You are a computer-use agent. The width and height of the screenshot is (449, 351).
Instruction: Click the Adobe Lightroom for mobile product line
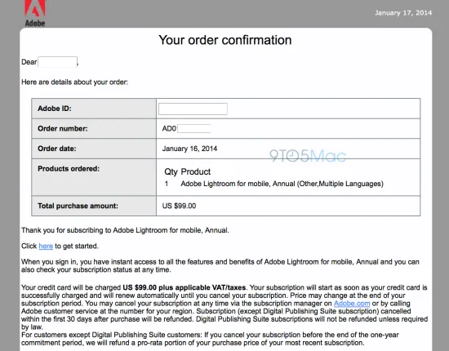[282, 184]
